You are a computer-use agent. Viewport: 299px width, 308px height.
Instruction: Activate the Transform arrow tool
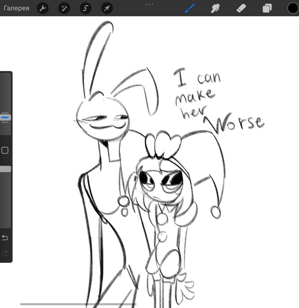pos(107,8)
